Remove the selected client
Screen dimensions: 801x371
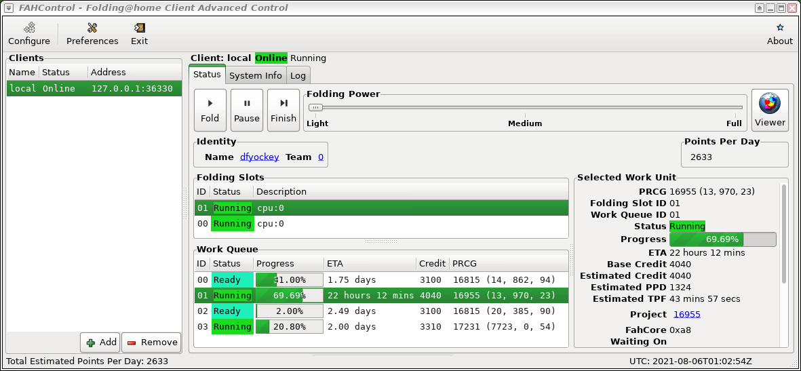pos(152,343)
